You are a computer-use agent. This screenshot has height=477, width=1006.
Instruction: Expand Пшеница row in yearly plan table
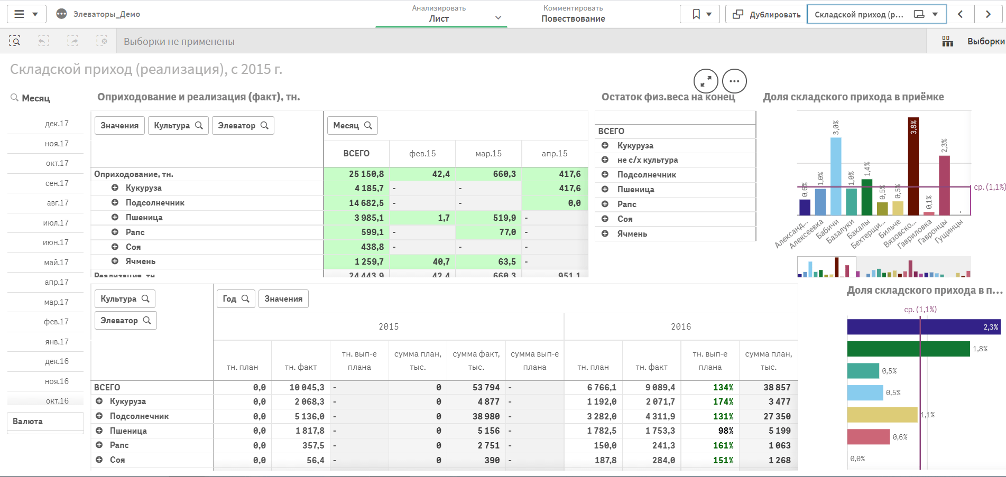click(x=99, y=431)
